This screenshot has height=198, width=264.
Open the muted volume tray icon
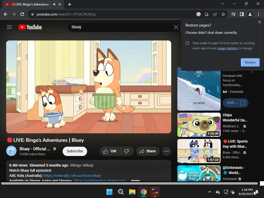233,192
